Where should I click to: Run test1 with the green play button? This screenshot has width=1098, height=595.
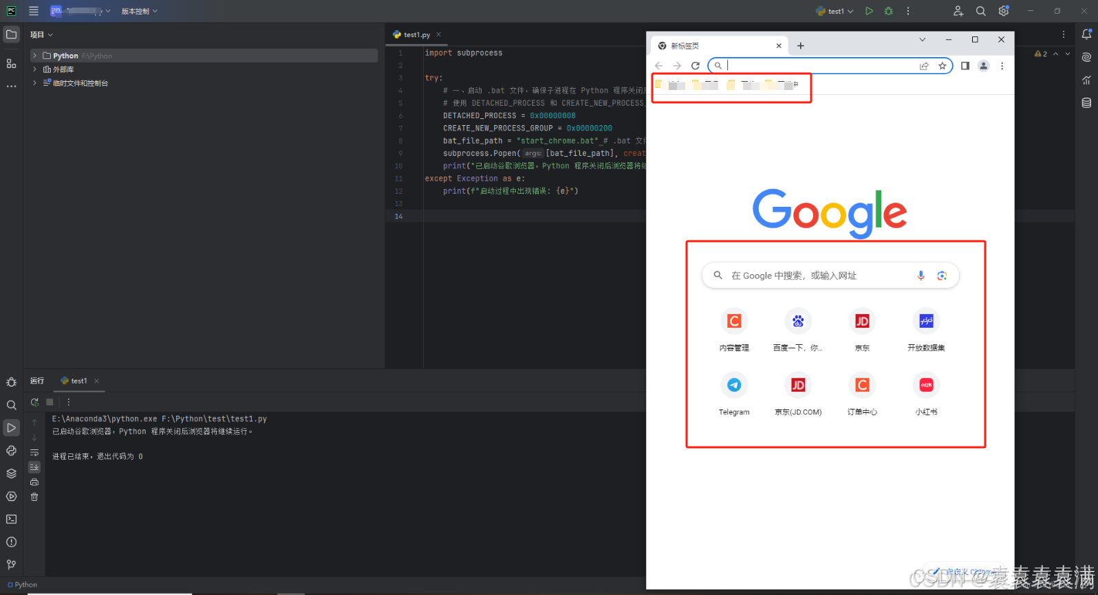pos(870,11)
